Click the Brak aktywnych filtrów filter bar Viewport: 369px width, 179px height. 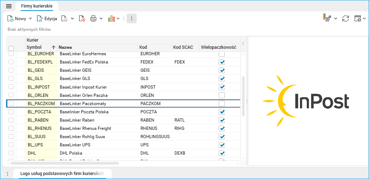(x=29, y=29)
